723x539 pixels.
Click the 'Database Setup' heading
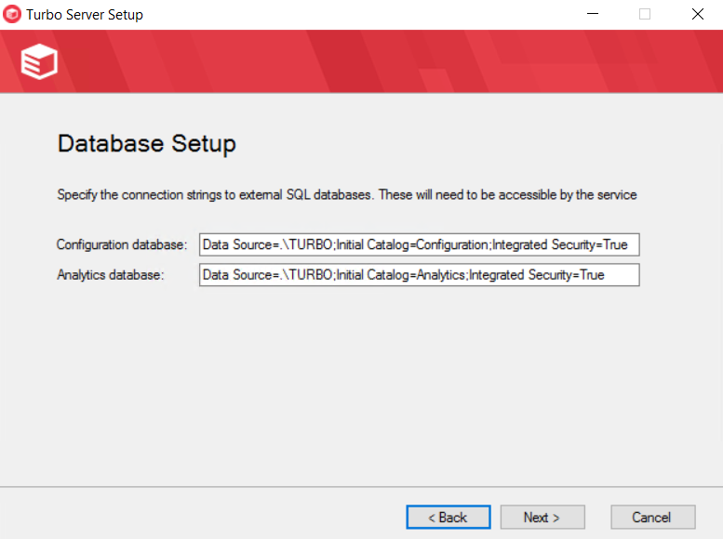[x=147, y=143]
